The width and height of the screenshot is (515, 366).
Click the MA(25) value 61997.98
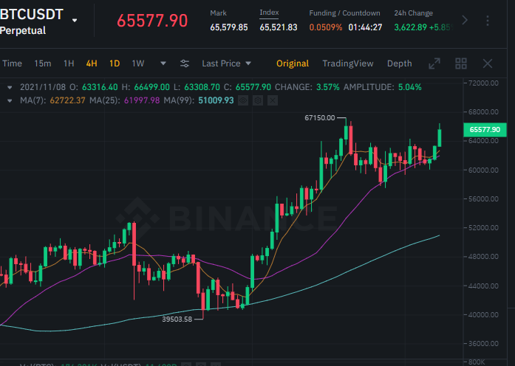click(x=142, y=100)
